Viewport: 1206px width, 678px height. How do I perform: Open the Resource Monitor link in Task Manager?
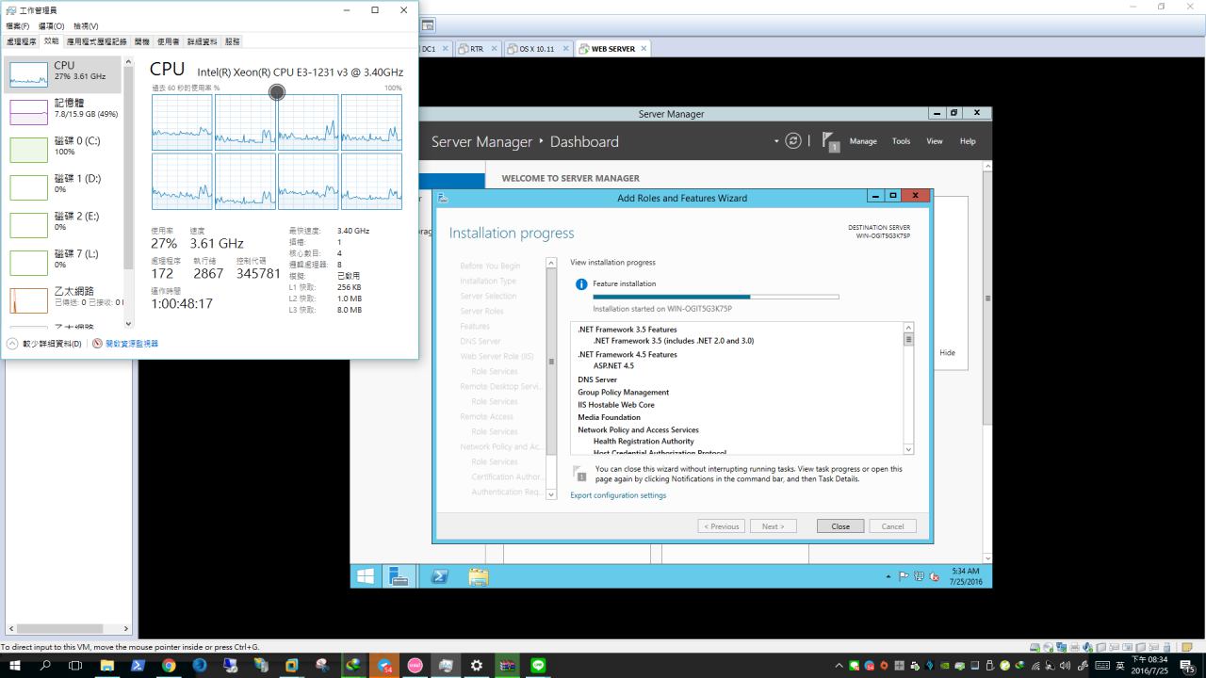click(131, 344)
